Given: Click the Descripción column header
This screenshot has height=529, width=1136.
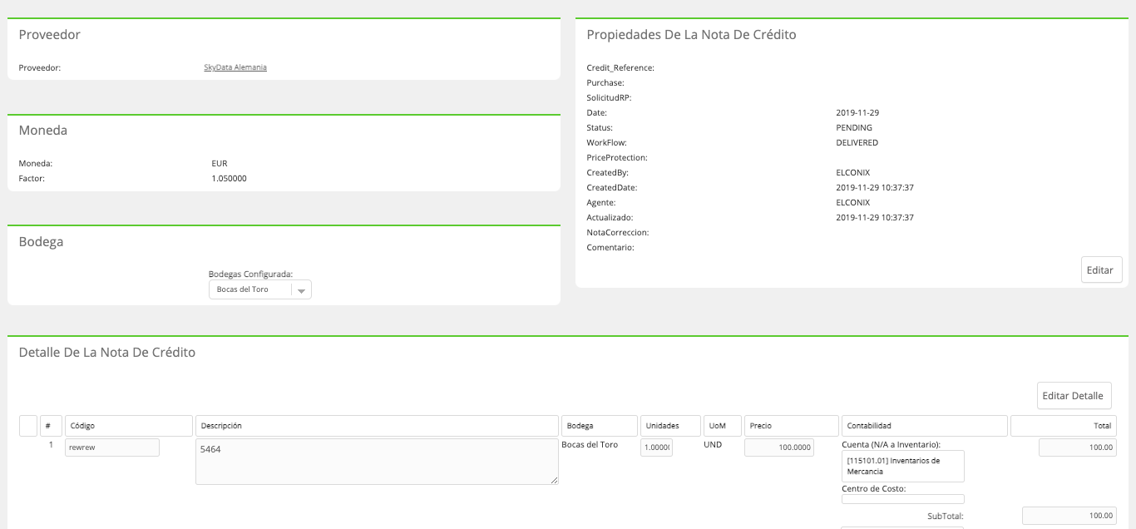Looking at the screenshot, I should [377, 426].
